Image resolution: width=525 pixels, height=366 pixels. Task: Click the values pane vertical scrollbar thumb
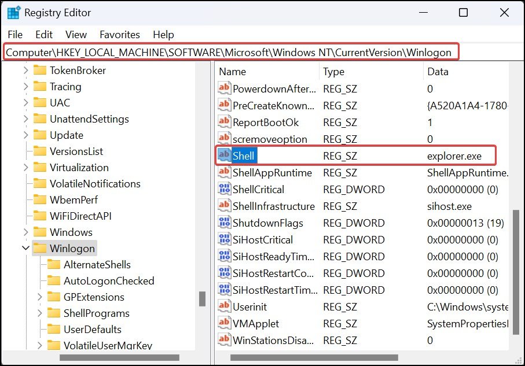pos(516,272)
